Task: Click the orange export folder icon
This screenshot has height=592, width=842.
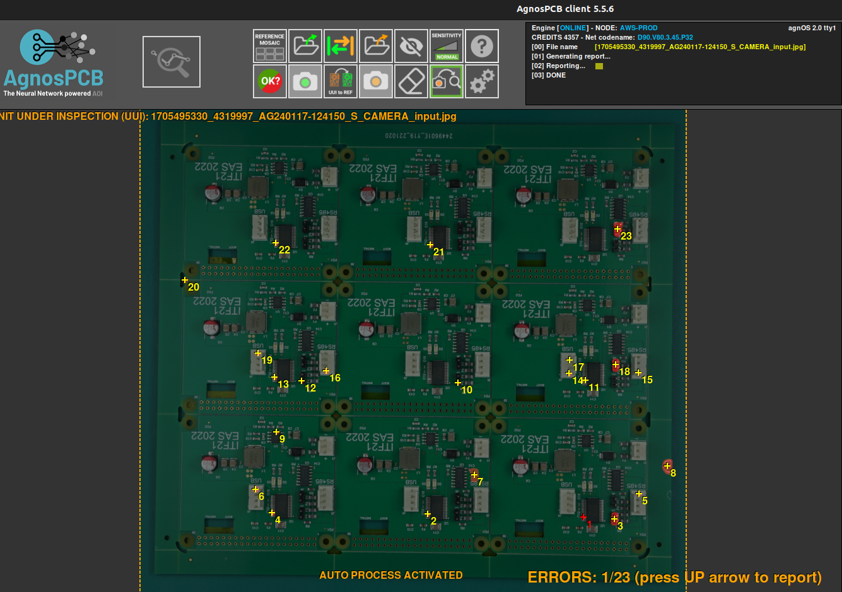Action: click(x=376, y=45)
